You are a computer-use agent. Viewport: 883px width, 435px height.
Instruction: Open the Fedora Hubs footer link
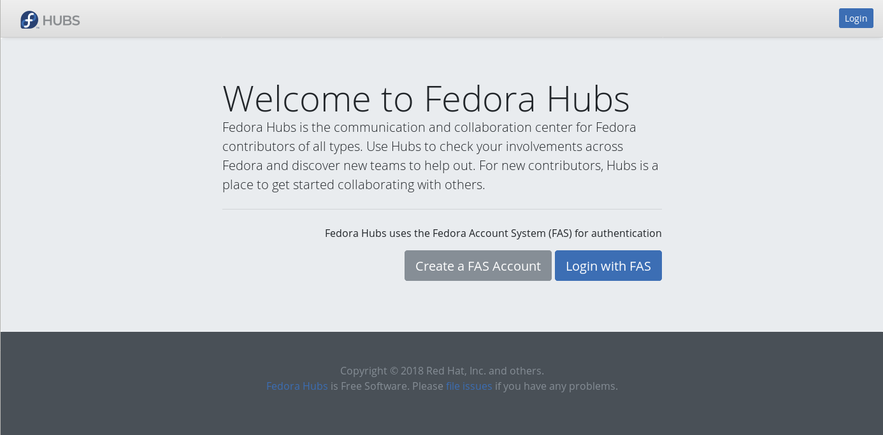pyautogui.click(x=297, y=386)
